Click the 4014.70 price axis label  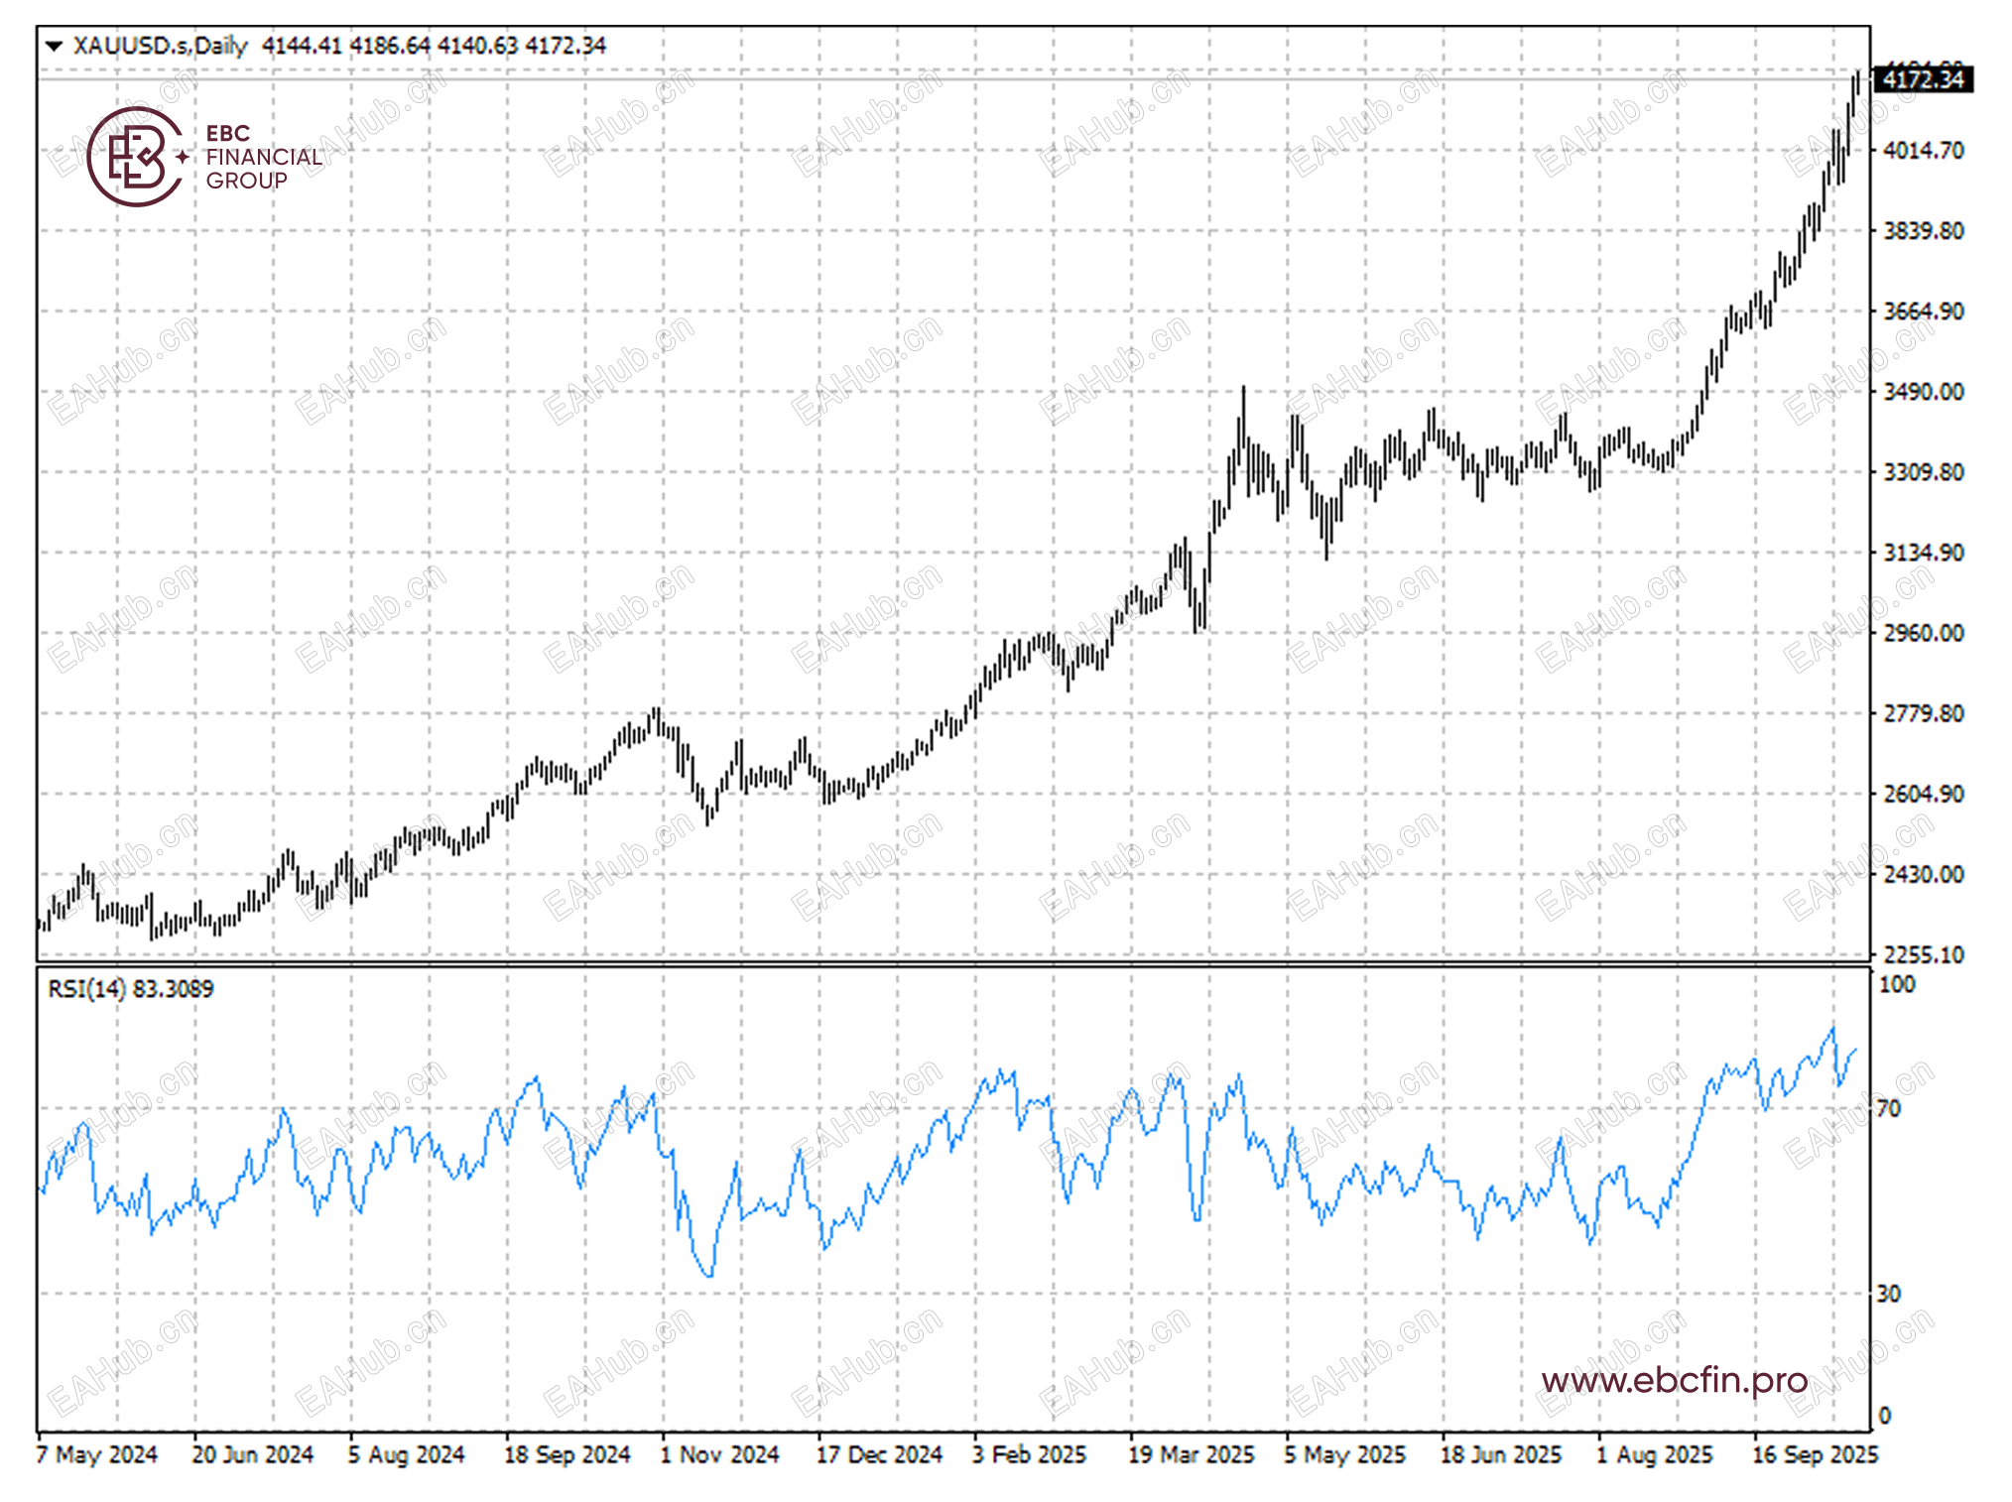click(1923, 151)
